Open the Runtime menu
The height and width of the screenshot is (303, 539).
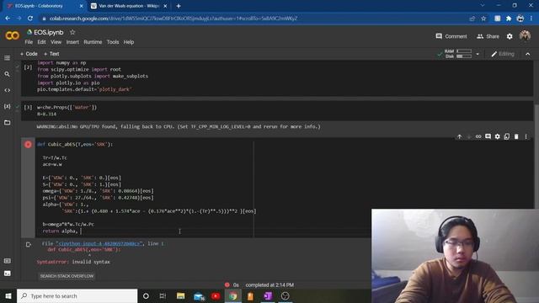tap(93, 42)
